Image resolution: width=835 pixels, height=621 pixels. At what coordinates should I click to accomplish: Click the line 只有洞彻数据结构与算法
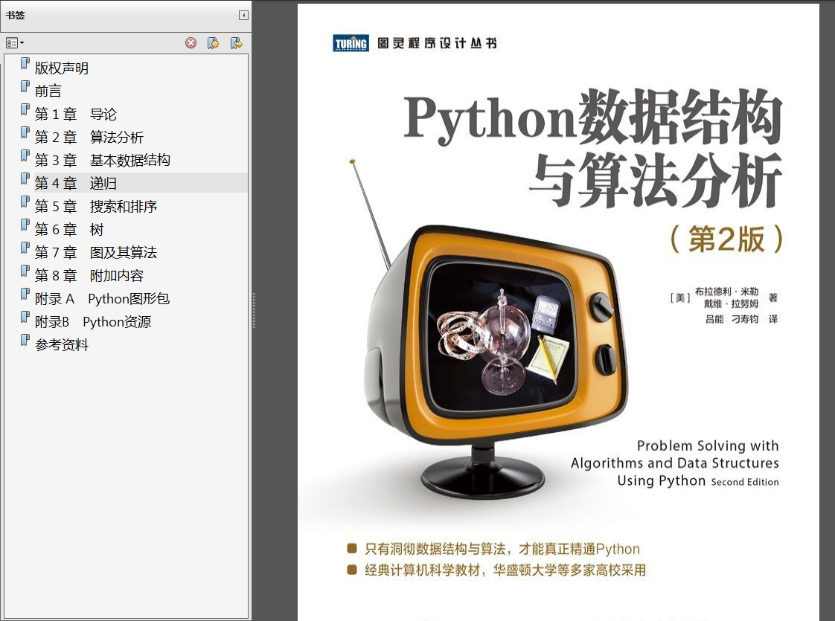pos(502,549)
